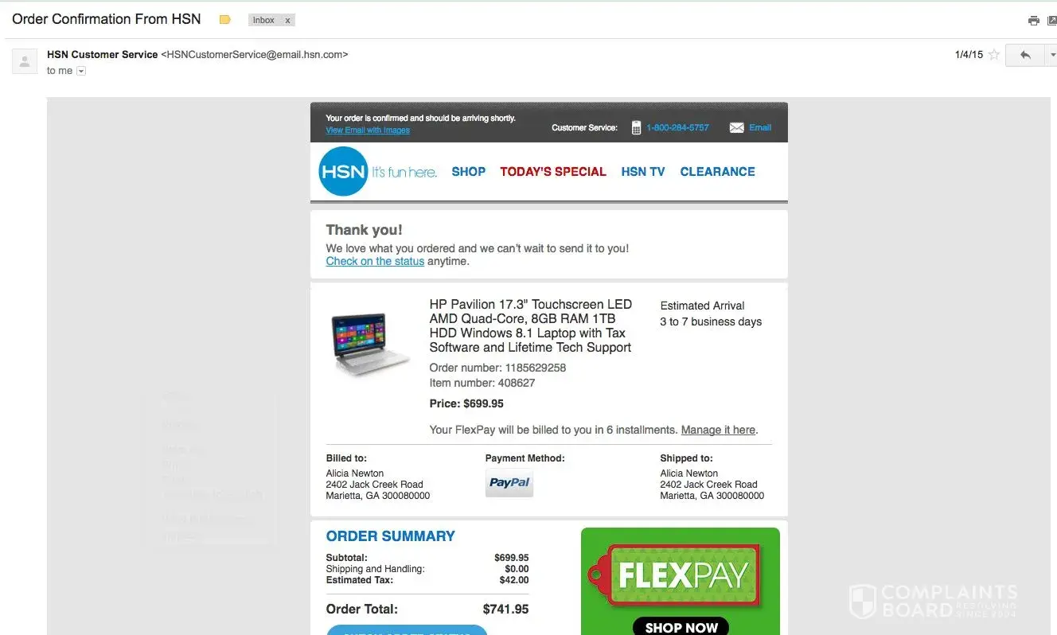Click the print icon at top right

1033,21
